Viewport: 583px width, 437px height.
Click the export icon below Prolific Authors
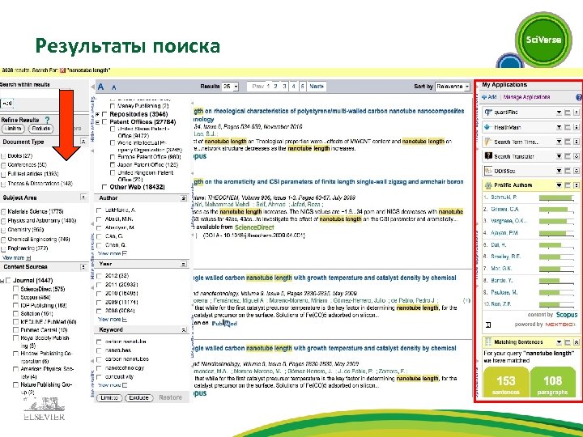click(x=488, y=325)
